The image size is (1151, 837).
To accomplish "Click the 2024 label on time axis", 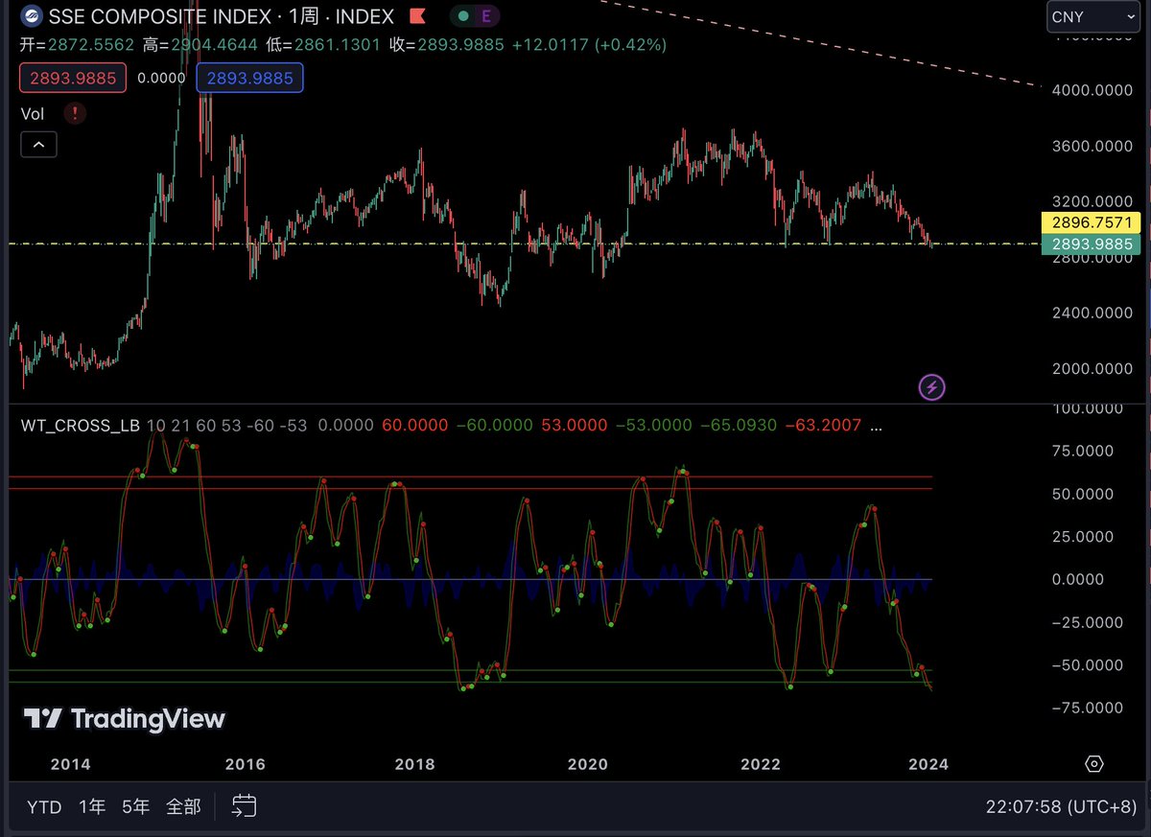I will [x=928, y=764].
